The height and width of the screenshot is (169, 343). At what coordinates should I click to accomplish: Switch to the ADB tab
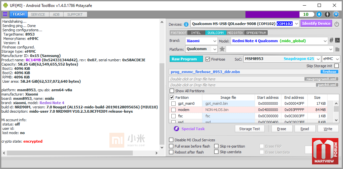click(x=56, y=14)
